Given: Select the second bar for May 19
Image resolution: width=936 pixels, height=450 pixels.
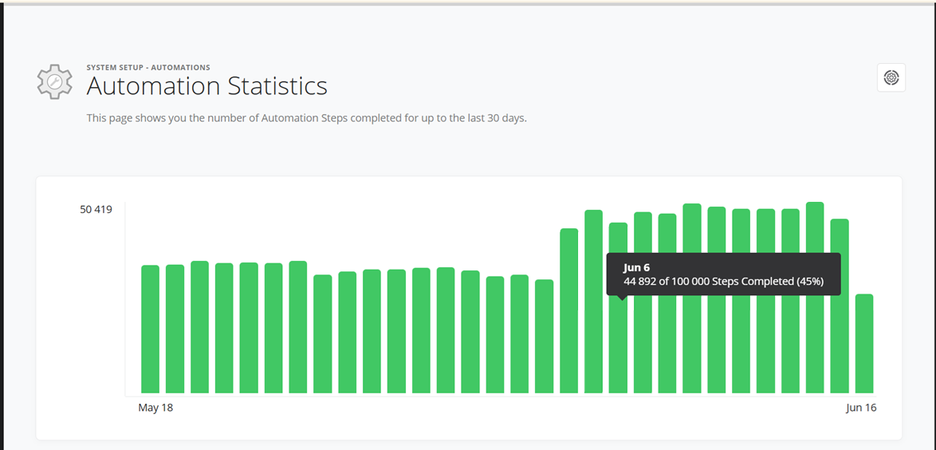Looking at the screenshot, I should click(x=175, y=329).
